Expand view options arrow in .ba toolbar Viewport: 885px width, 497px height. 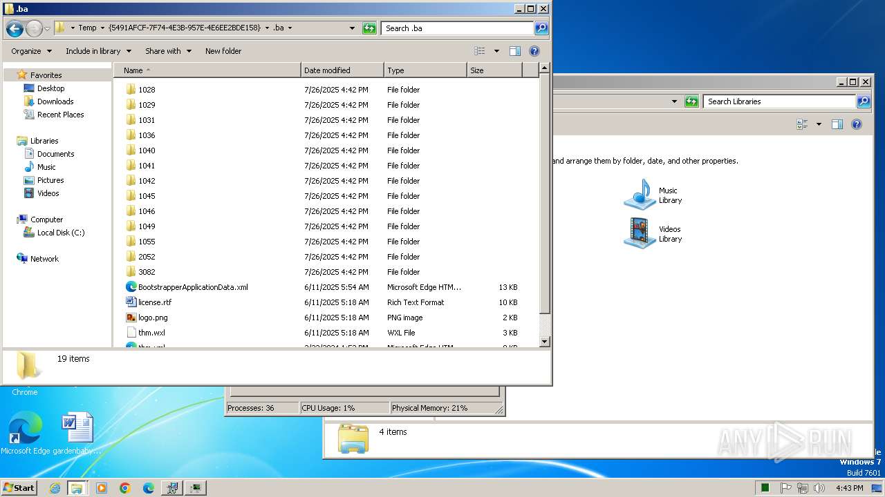[496, 51]
